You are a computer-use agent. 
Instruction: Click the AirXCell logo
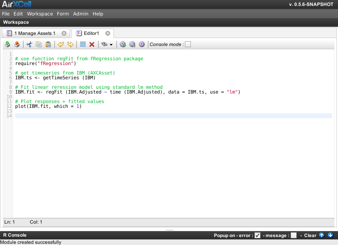pos(17,4)
